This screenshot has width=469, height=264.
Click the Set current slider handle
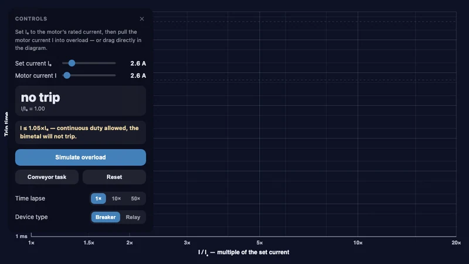(x=72, y=63)
